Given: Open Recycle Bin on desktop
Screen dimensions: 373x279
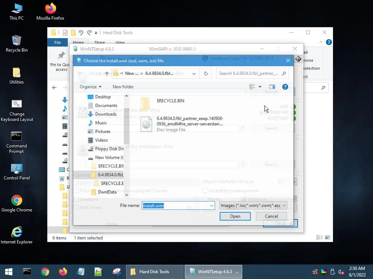Looking at the screenshot, I should (x=16, y=44).
